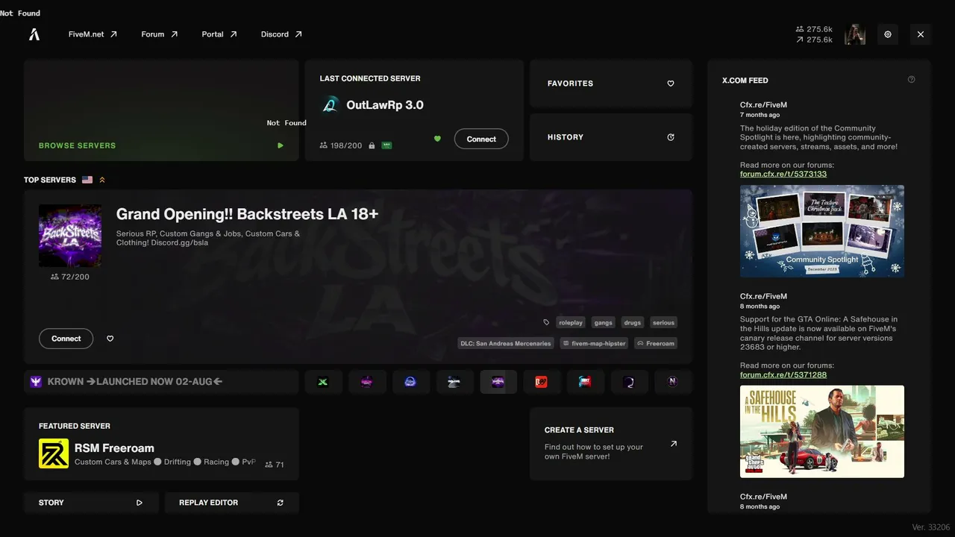Click the fivem-map-hipster tag
The image size is (955, 537).
595,344
